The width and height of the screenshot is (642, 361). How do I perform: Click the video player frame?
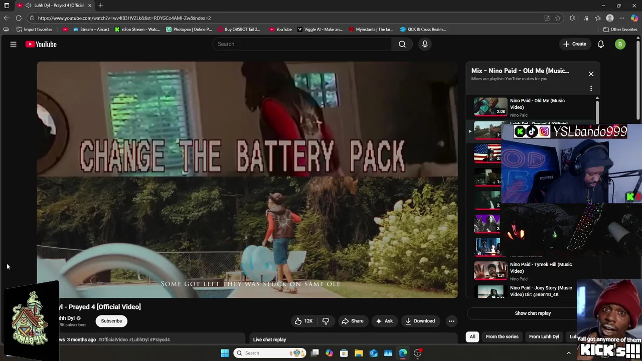tap(247, 179)
